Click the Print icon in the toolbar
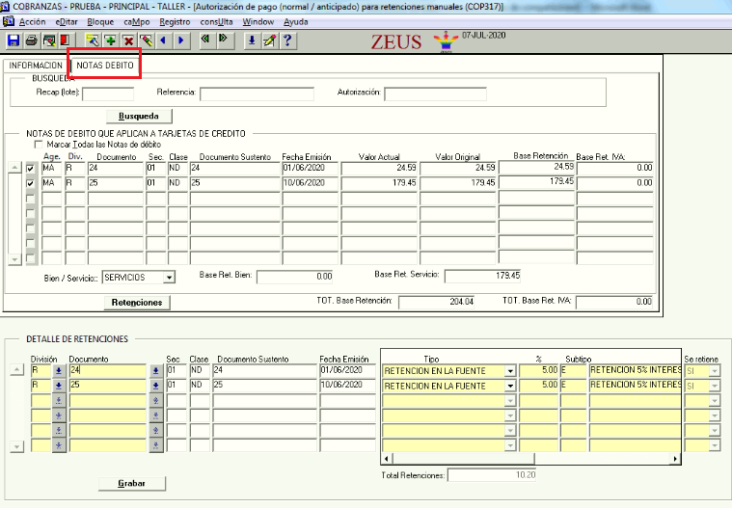The image size is (732, 508). coord(31,40)
